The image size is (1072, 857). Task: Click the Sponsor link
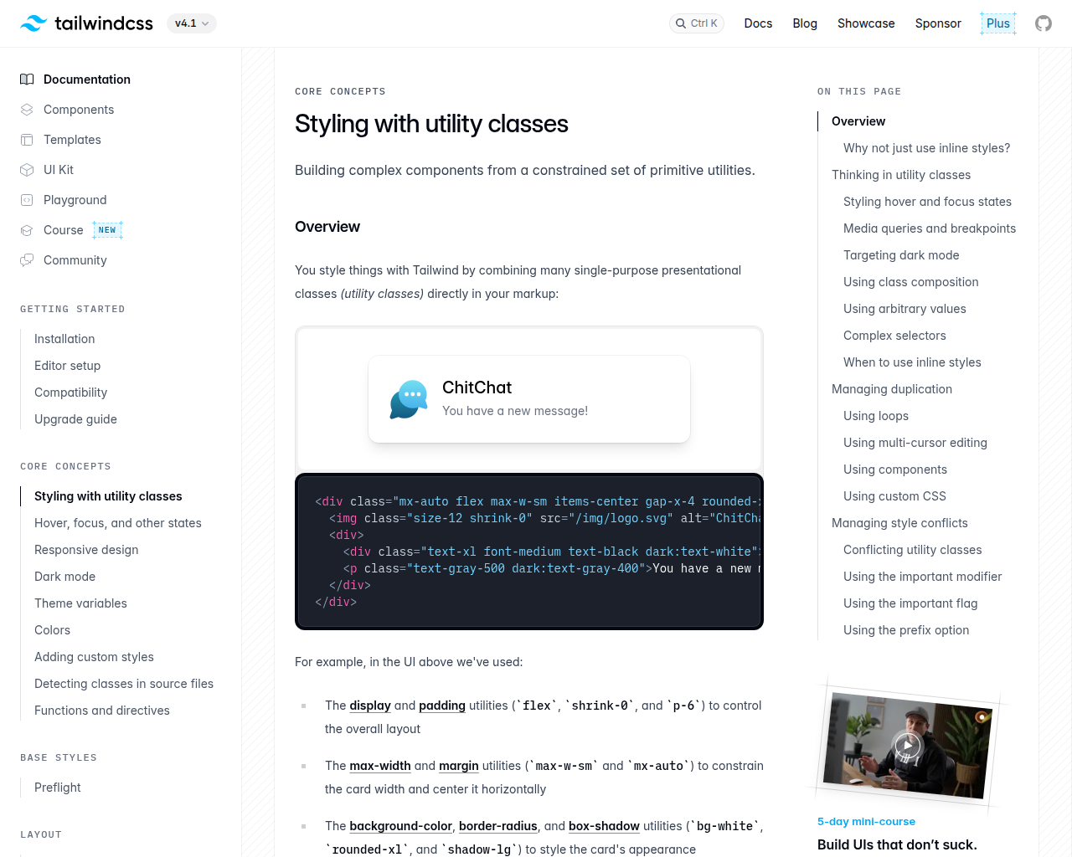[938, 23]
